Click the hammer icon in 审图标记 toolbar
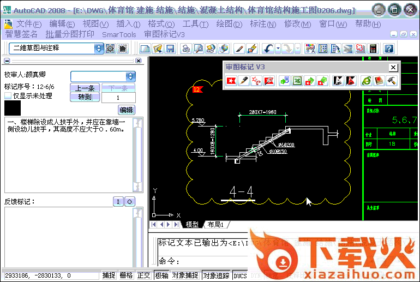 point(392,81)
